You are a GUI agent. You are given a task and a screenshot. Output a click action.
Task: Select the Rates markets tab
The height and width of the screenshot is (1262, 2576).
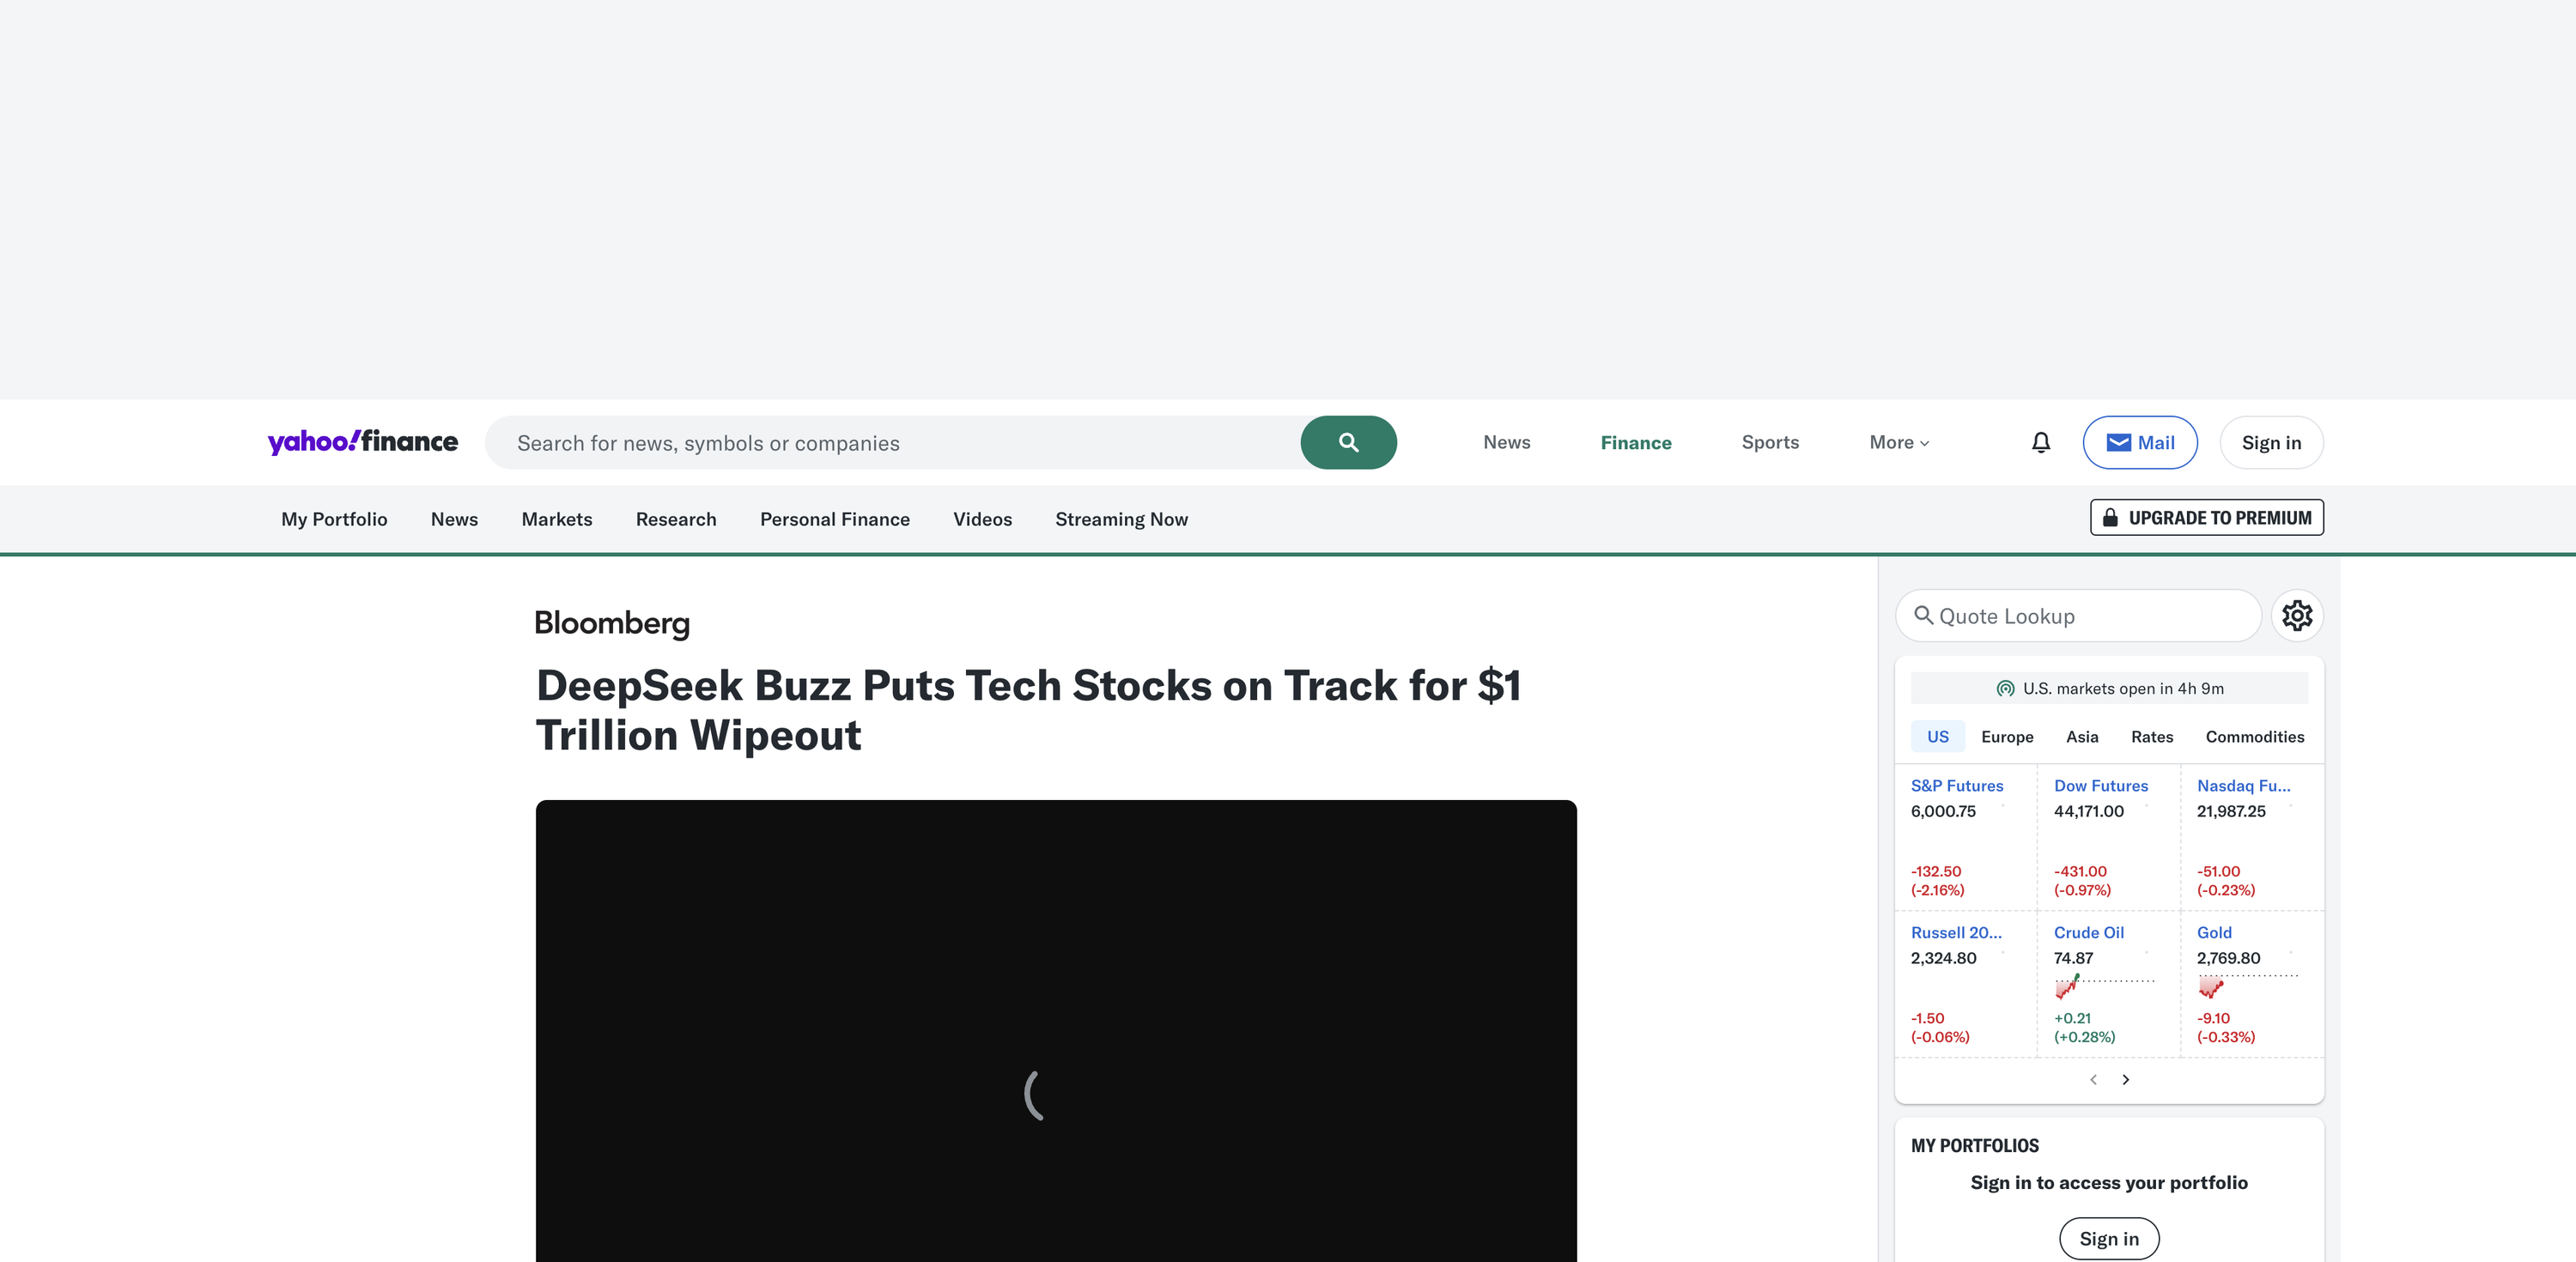point(2152,736)
